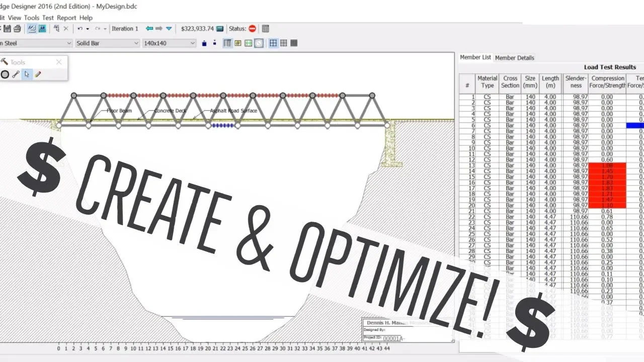644x362 pixels.
Task: Open the Help menu
Action: coord(86,18)
